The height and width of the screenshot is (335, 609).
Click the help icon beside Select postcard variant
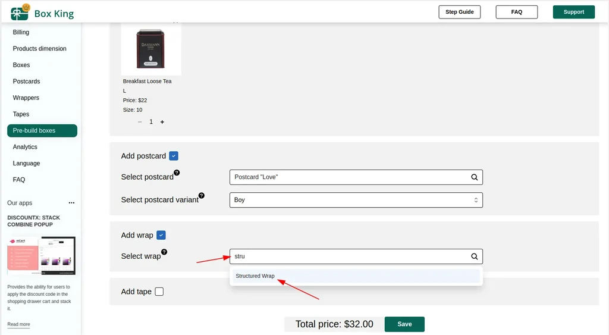click(x=202, y=196)
